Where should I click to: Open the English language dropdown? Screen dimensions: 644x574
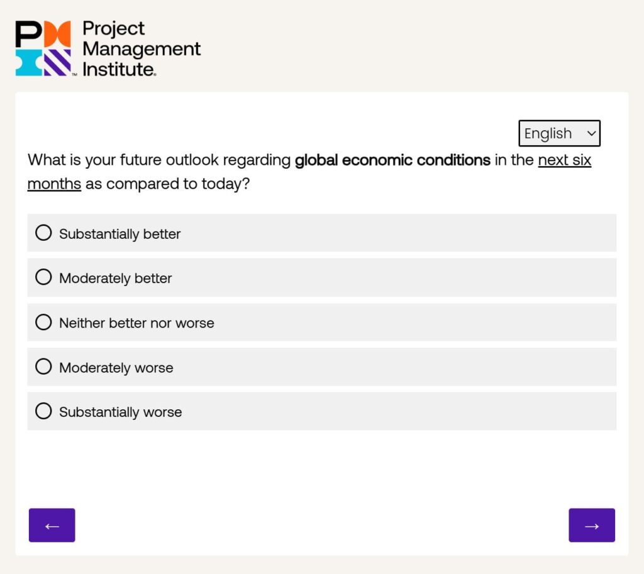pos(558,133)
